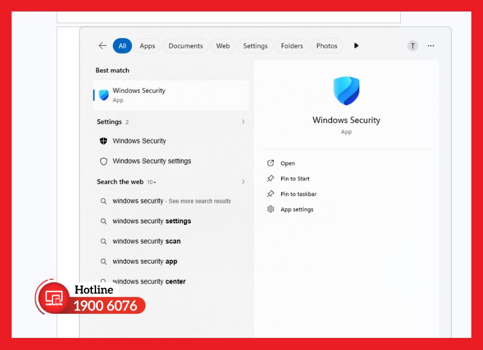Click the pin icon next to Pin to Start
Viewport: 483px width, 350px height.
coord(270,179)
